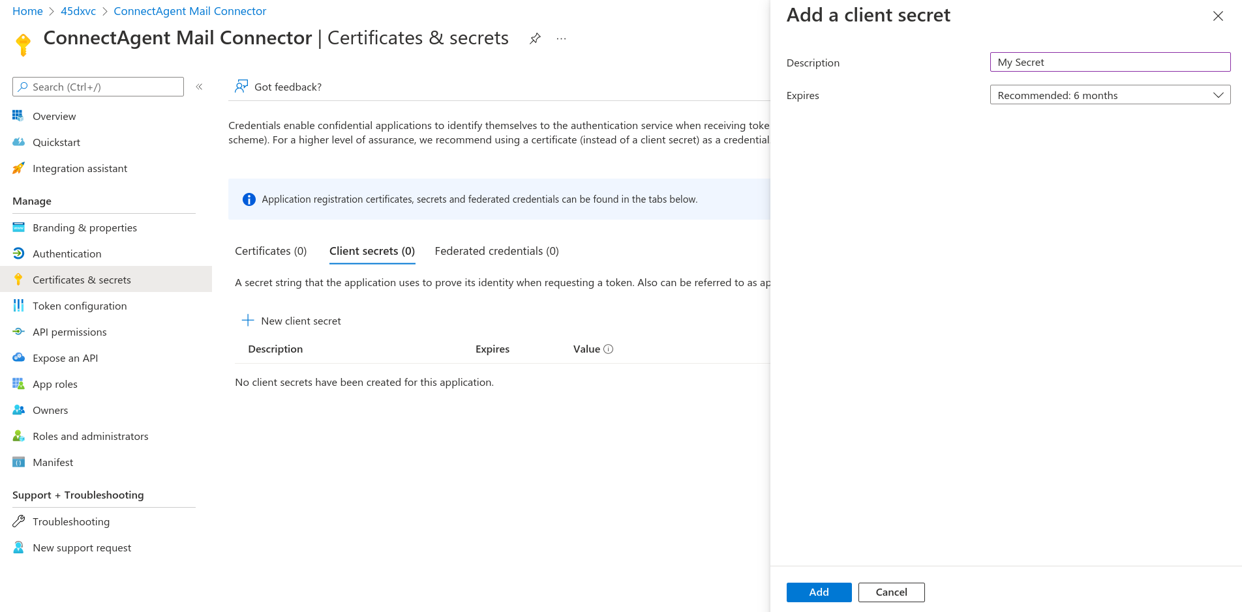Viewport: 1242px width, 612px height.
Task: Click ConnectAgent Mail Connector breadcrumb
Action: point(190,11)
